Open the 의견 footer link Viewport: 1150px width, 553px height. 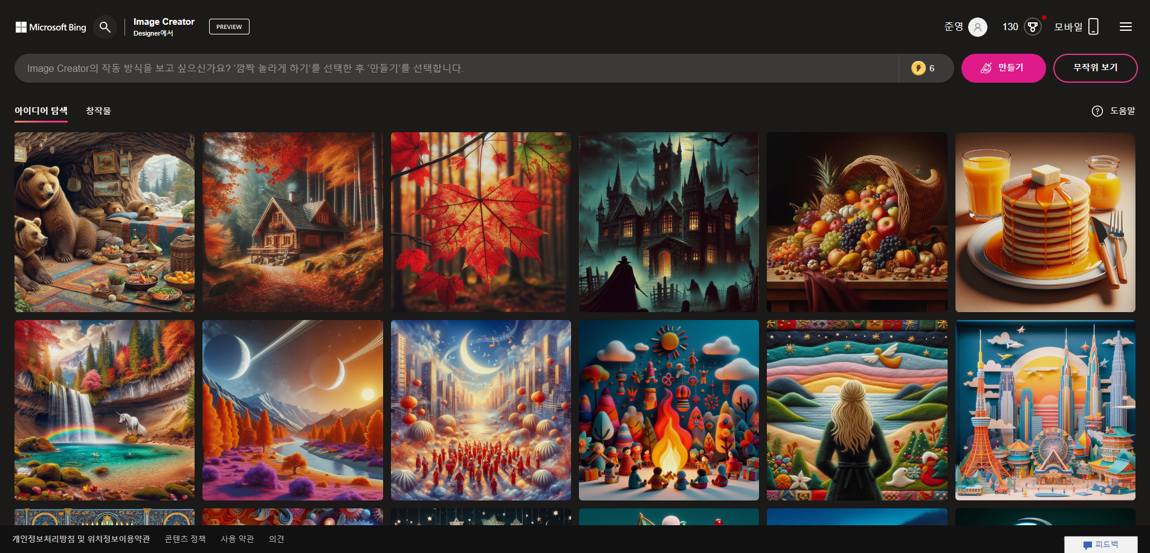[x=276, y=539]
